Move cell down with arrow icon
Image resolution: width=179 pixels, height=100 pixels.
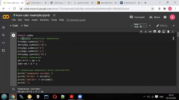[145, 31]
